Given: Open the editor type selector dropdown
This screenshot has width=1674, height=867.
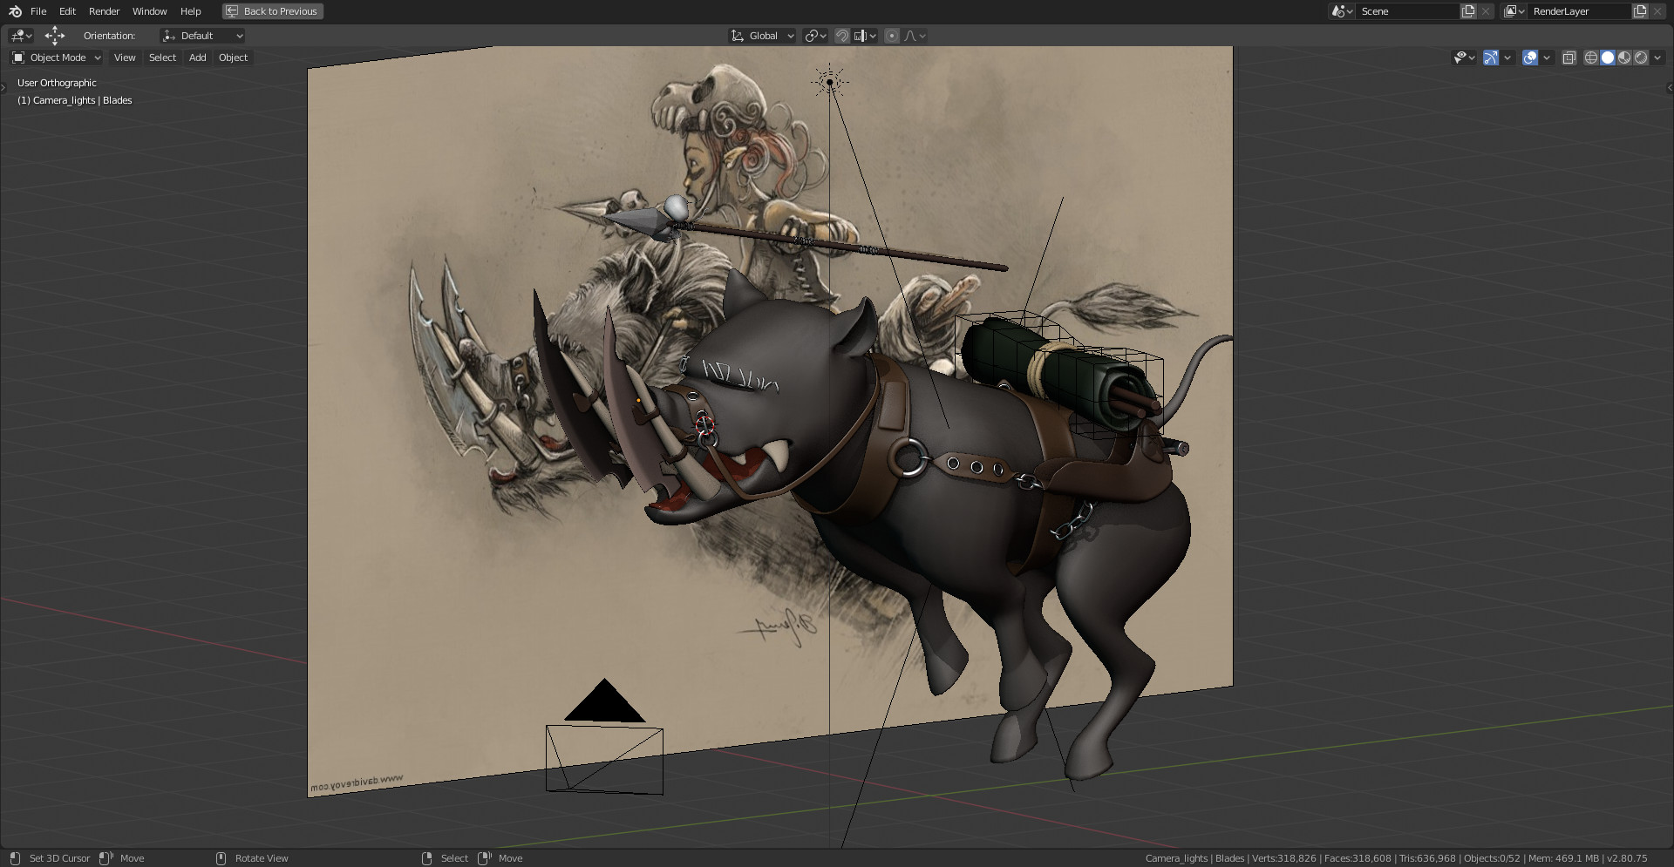Looking at the screenshot, I should pyautogui.click(x=21, y=36).
